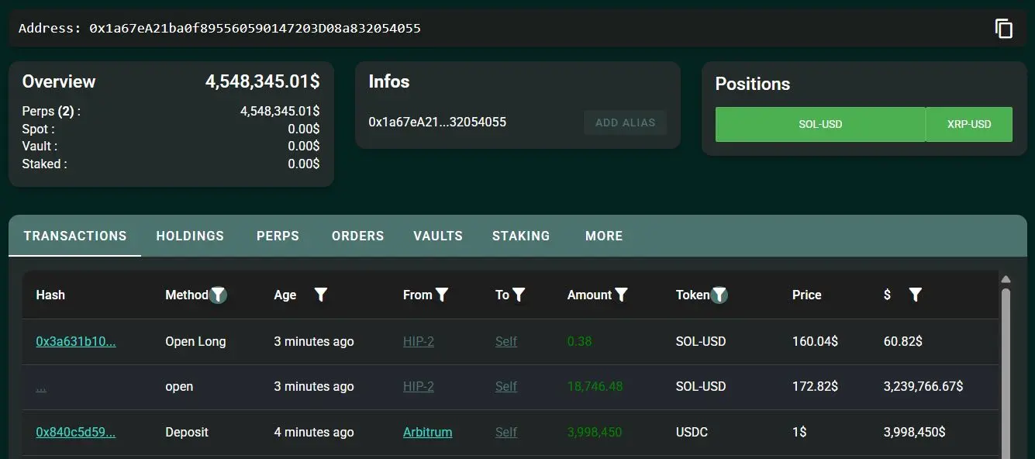Select the XRP-USD position button
Viewport: 1035px width, 459px height.
(x=969, y=124)
